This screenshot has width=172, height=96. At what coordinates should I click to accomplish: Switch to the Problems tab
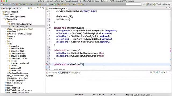click(x=52, y=73)
